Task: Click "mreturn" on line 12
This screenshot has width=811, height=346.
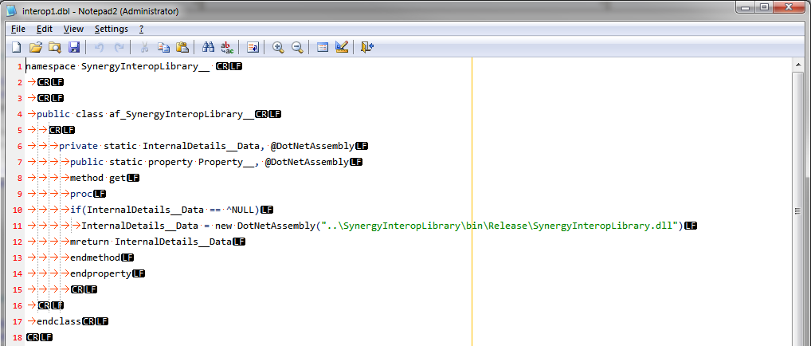Action: pos(89,242)
